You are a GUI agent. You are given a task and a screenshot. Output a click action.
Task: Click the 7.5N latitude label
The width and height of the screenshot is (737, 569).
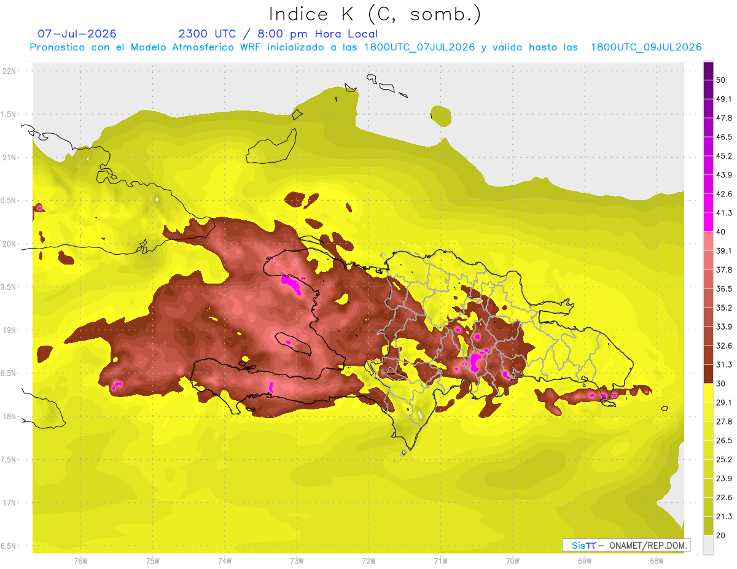[x=9, y=459]
